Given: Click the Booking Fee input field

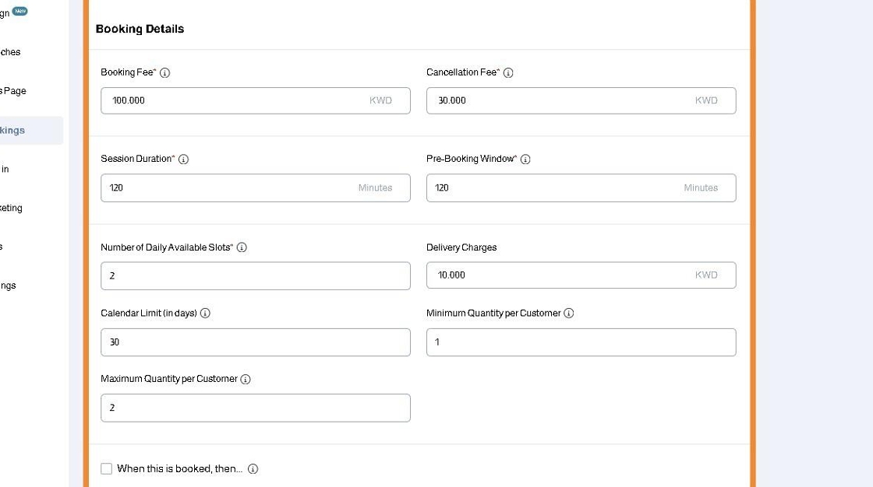Looking at the screenshot, I should pos(234,100).
